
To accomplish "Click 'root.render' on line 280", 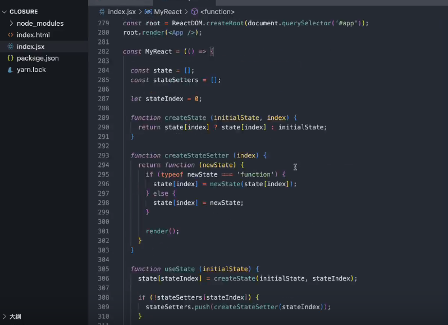I will tap(144, 33).
